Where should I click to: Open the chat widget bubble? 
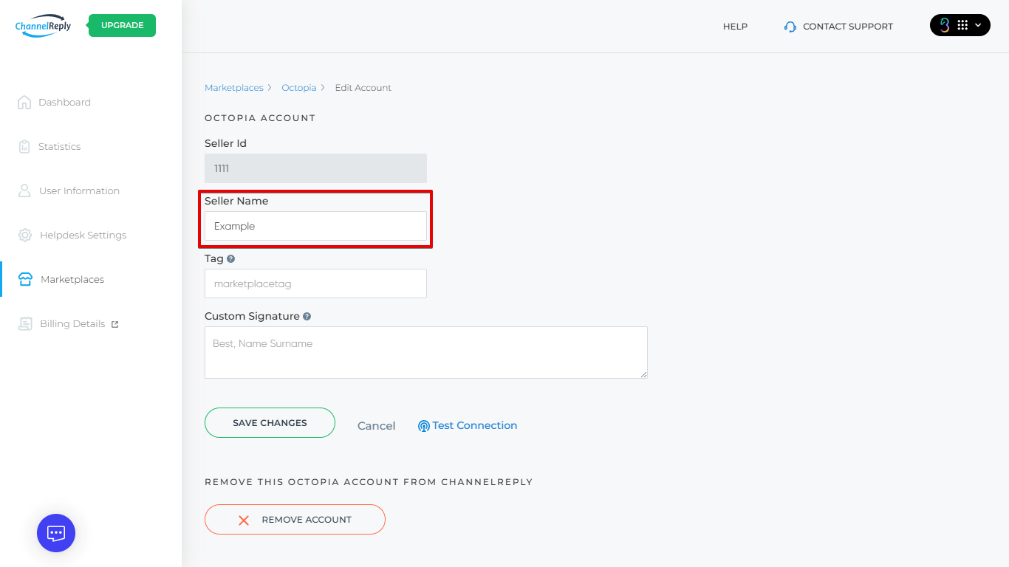(56, 533)
